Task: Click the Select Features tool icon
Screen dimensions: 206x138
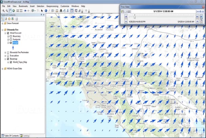Action: click(x=33, y=11)
